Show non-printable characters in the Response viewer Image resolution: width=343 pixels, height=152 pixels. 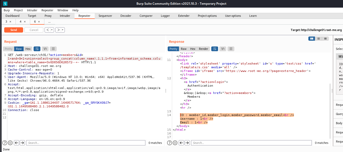[x=223, y=49]
